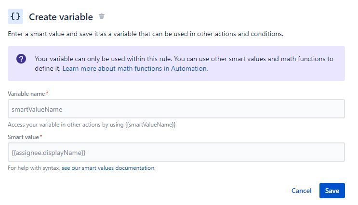This screenshot has height=205, width=358.
Task: Click the required asterisk beside Variable name
Action: (47, 92)
